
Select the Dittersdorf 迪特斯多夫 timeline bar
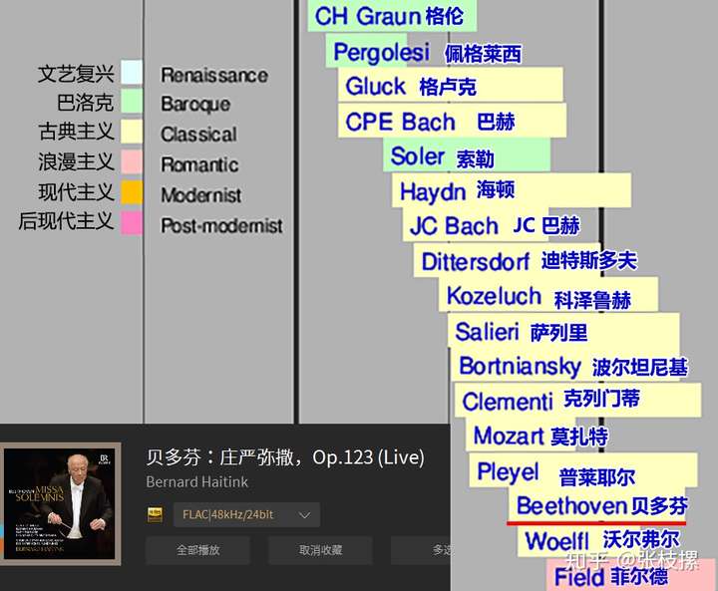507,260
